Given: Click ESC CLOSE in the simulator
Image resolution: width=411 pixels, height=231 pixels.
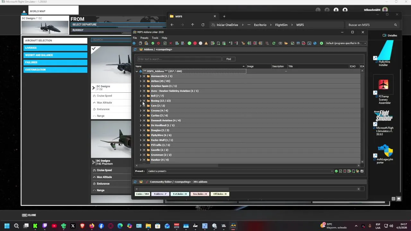Looking at the screenshot, I should click(x=29, y=215).
